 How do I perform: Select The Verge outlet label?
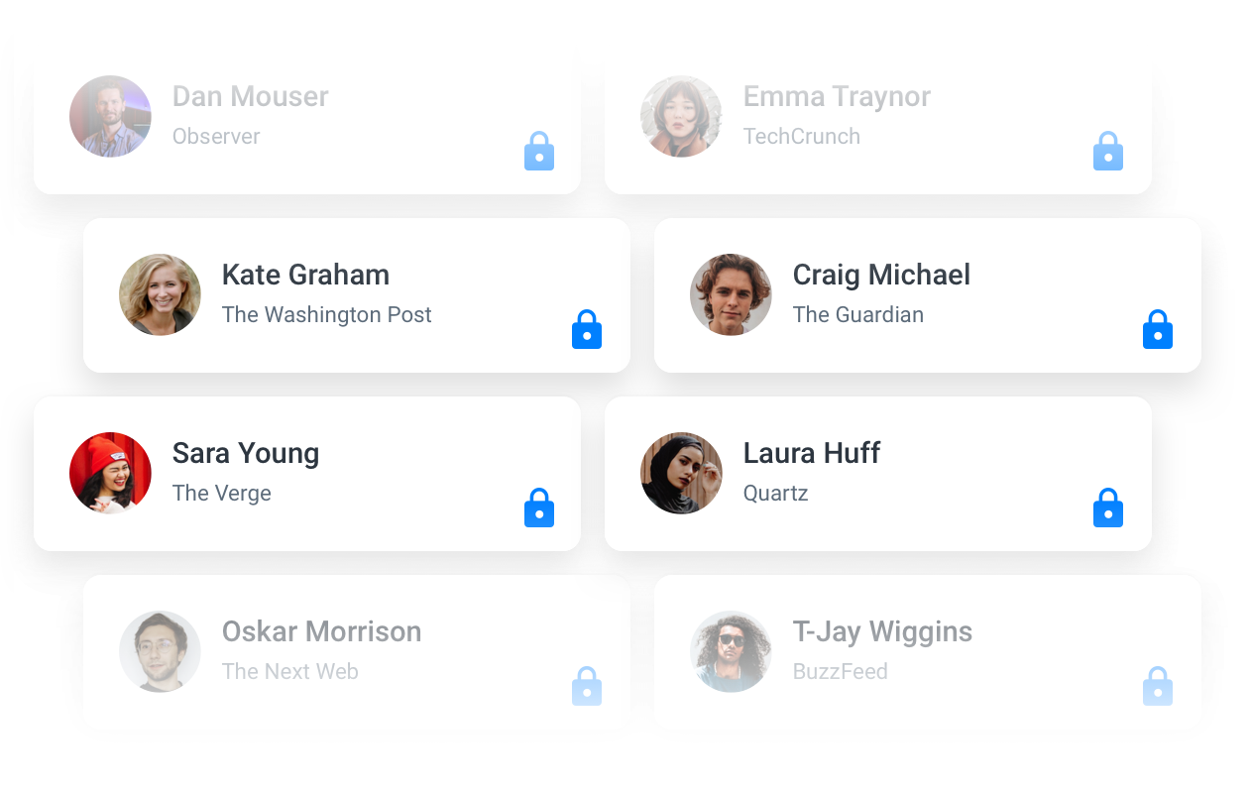coord(222,493)
